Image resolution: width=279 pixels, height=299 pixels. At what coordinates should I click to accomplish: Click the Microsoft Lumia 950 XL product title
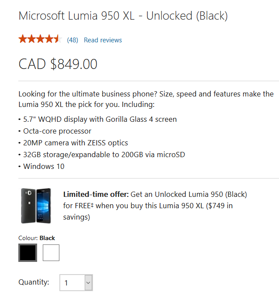point(123,17)
